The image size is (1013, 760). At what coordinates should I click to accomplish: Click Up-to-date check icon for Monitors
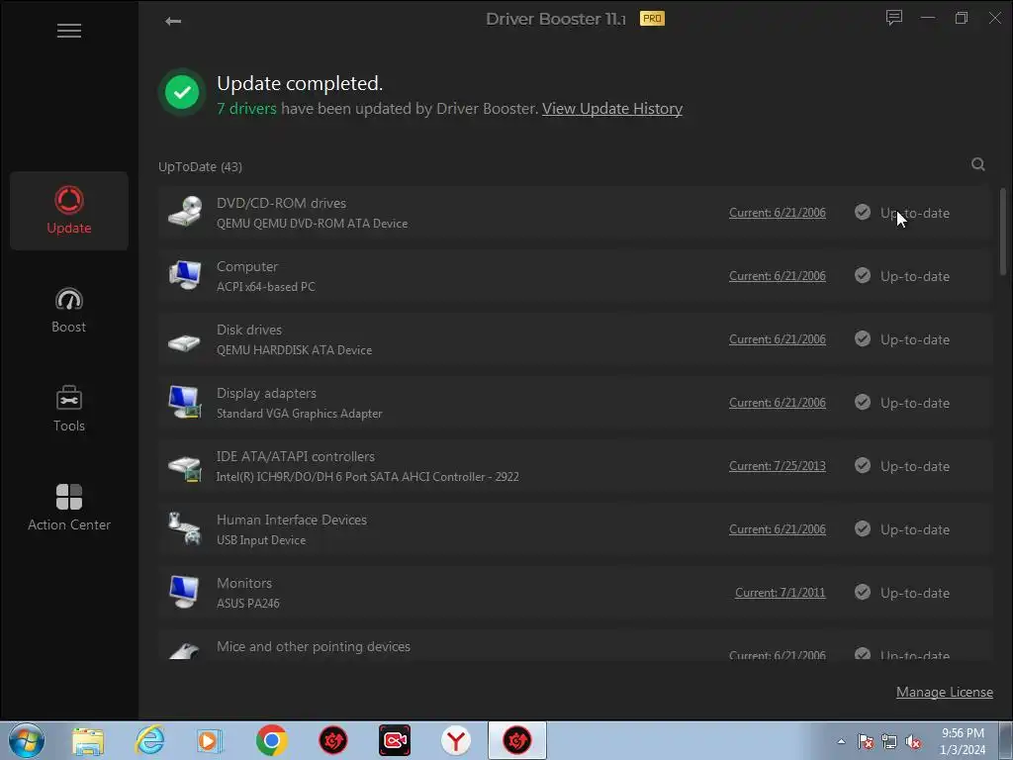click(x=863, y=592)
